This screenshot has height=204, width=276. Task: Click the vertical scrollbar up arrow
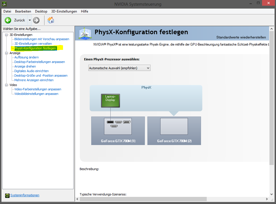(272, 29)
